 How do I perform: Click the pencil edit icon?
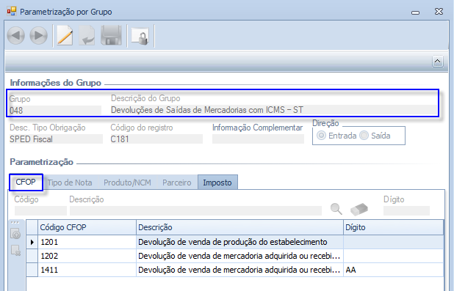(x=65, y=35)
